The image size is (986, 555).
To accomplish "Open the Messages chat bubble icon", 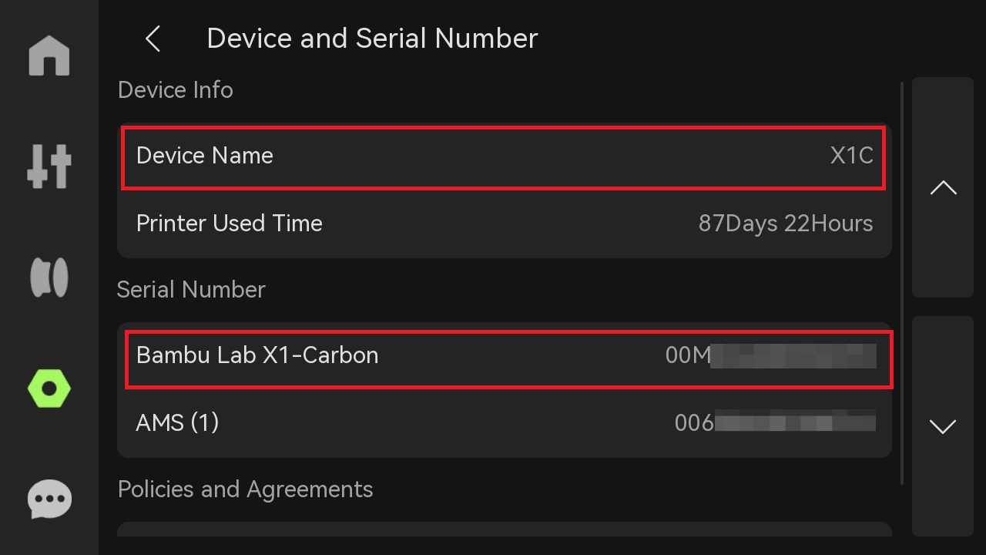I will click(x=49, y=499).
